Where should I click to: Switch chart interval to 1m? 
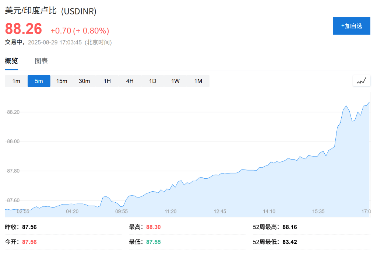[x=16, y=81]
